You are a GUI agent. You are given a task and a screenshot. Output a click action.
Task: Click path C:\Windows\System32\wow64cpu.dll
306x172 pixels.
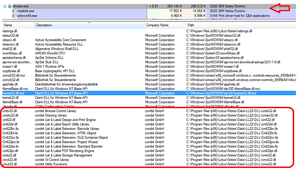click(x=213, y=53)
